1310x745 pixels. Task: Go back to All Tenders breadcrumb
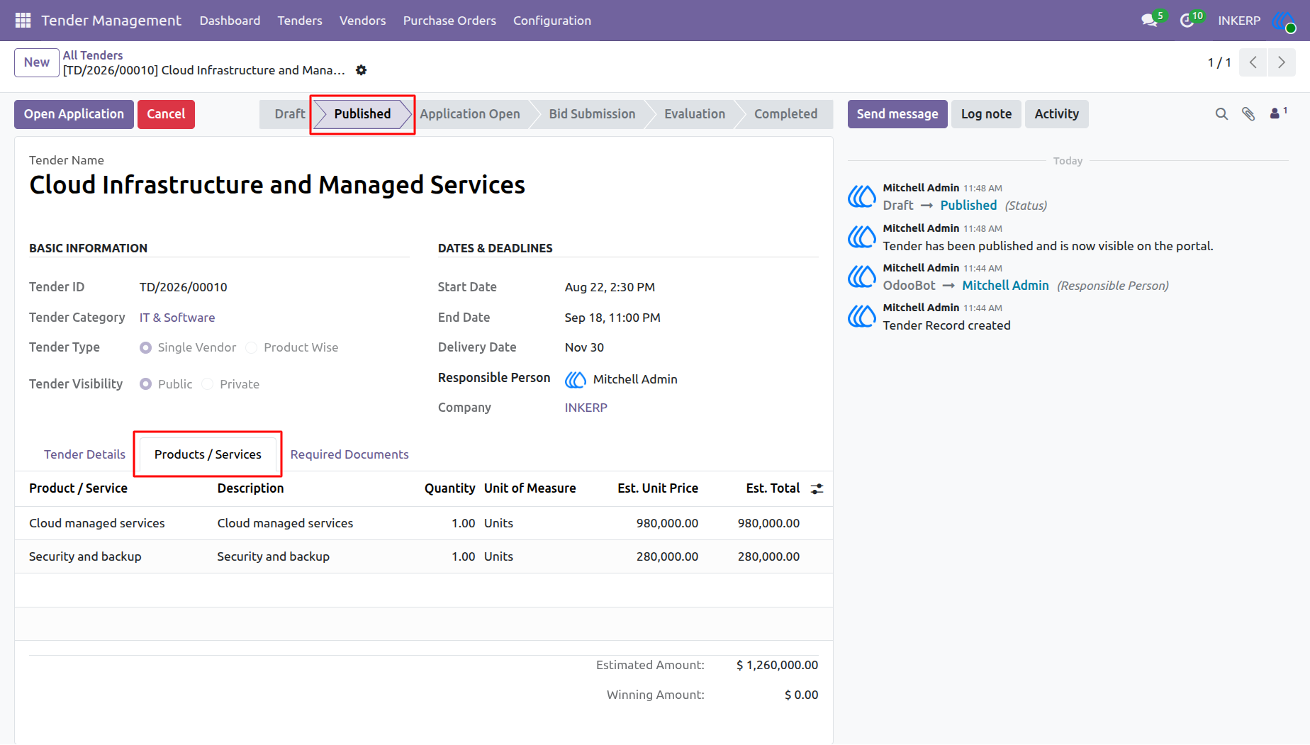93,55
